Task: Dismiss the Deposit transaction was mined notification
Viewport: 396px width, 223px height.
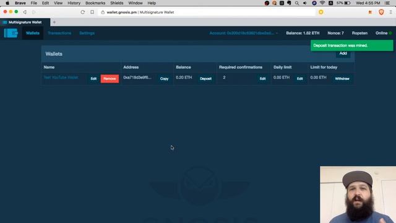Action: [x=352, y=45]
